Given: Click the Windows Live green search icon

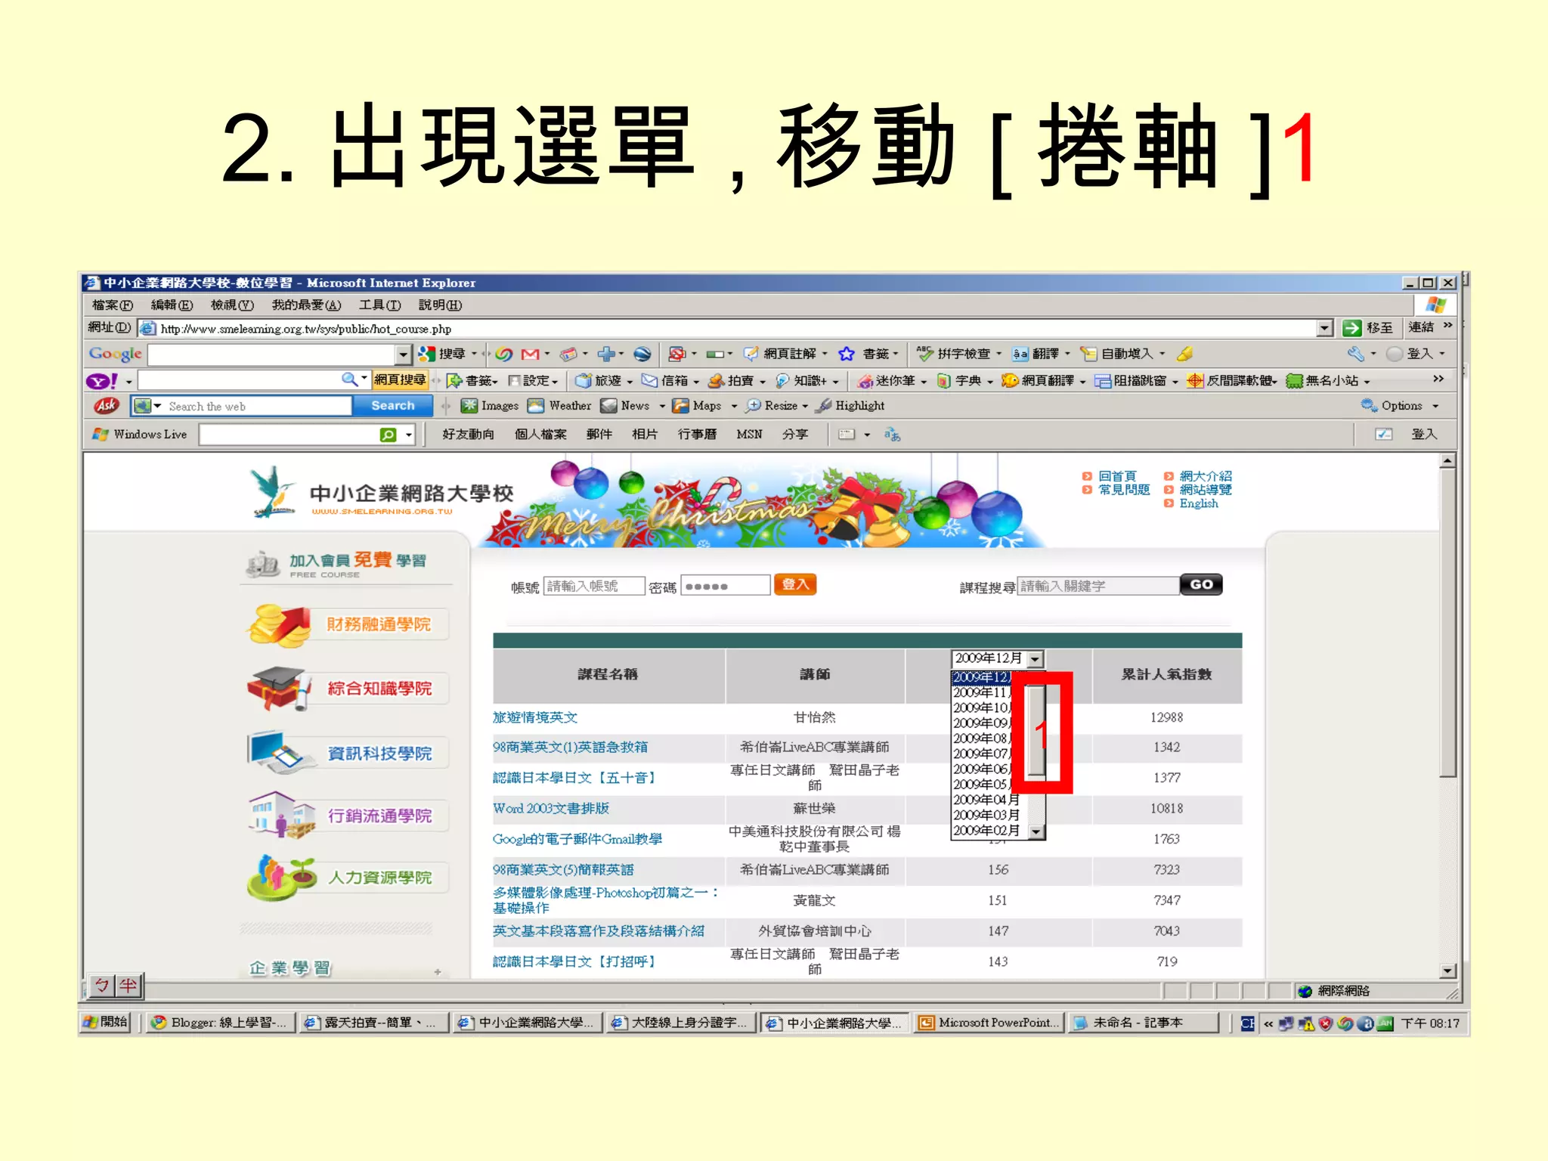Looking at the screenshot, I should click(388, 435).
